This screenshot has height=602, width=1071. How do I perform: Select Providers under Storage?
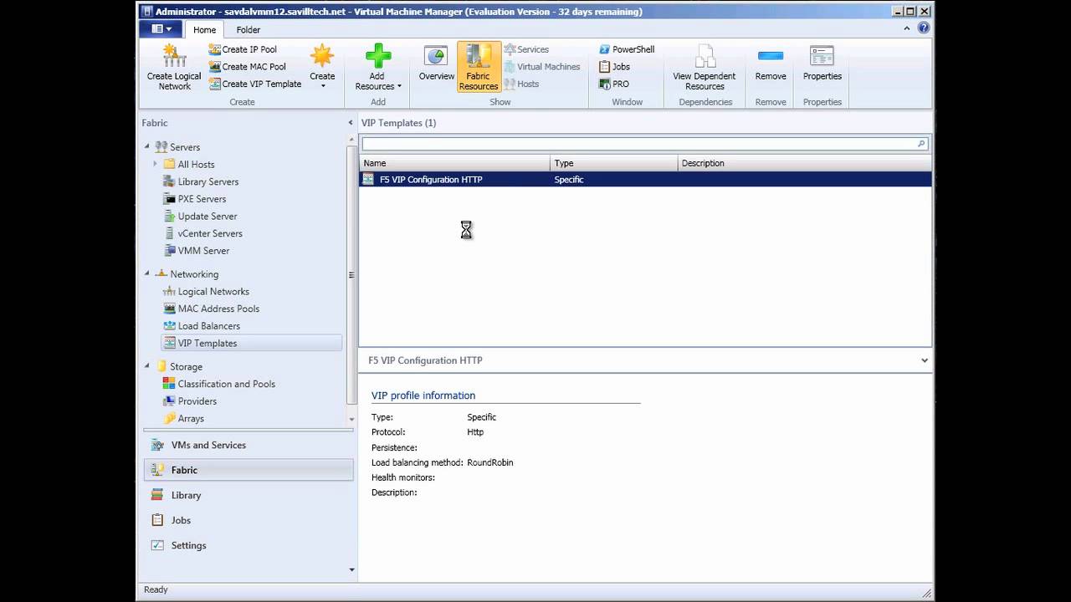click(x=197, y=401)
